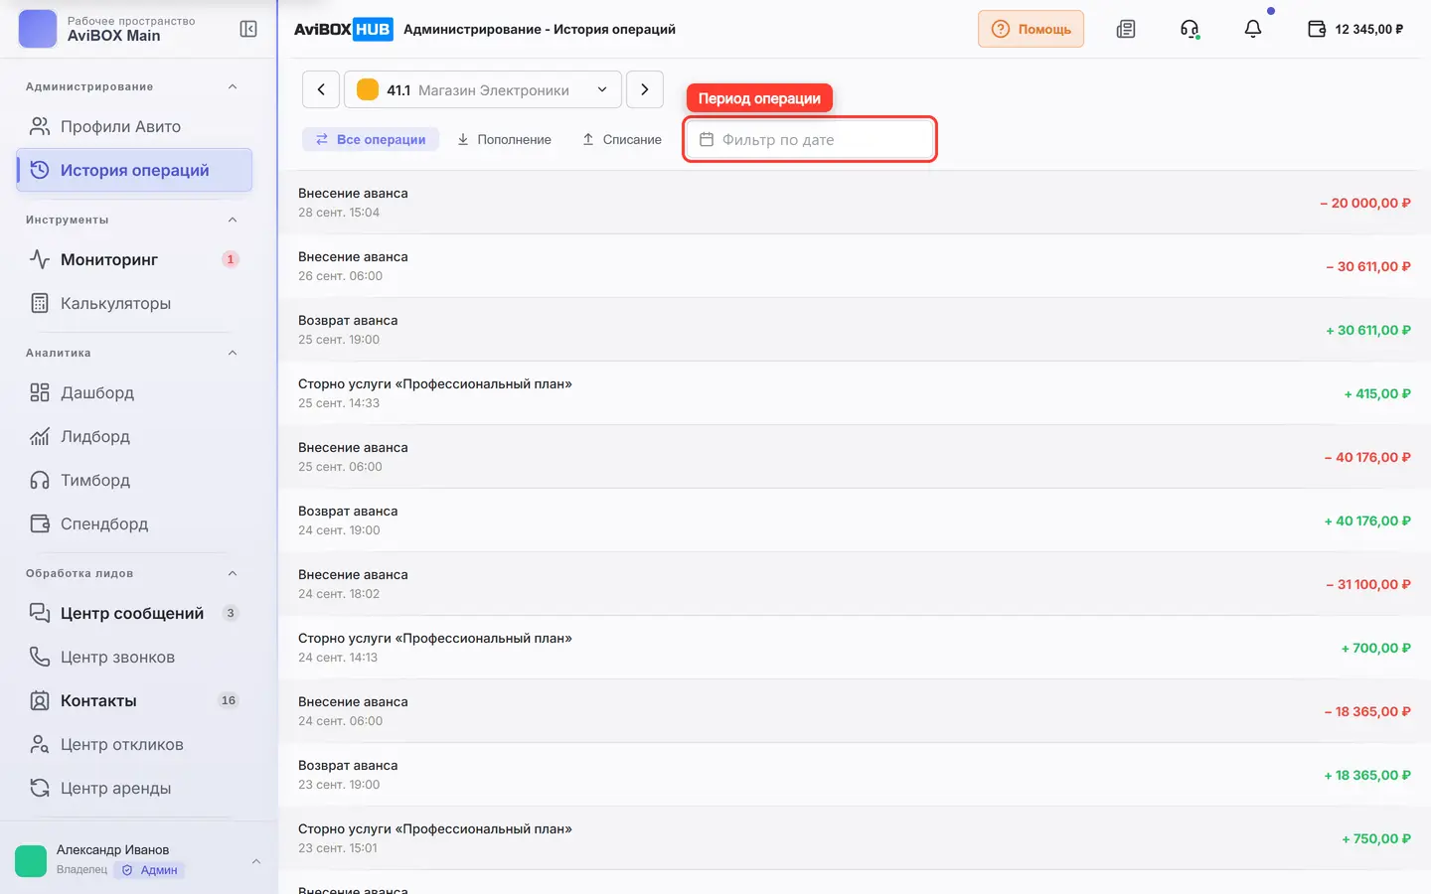Viewport: 1431px width, 894px height.
Task: Open the Помощь help button
Action: pyautogui.click(x=1031, y=29)
